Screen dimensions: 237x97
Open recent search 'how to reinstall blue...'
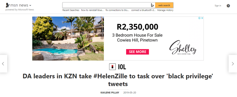point(92,10)
